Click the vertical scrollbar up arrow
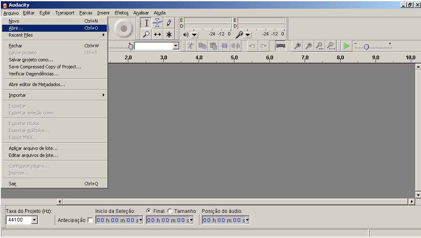The image size is (421, 238). pyautogui.click(x=418, y=67)
